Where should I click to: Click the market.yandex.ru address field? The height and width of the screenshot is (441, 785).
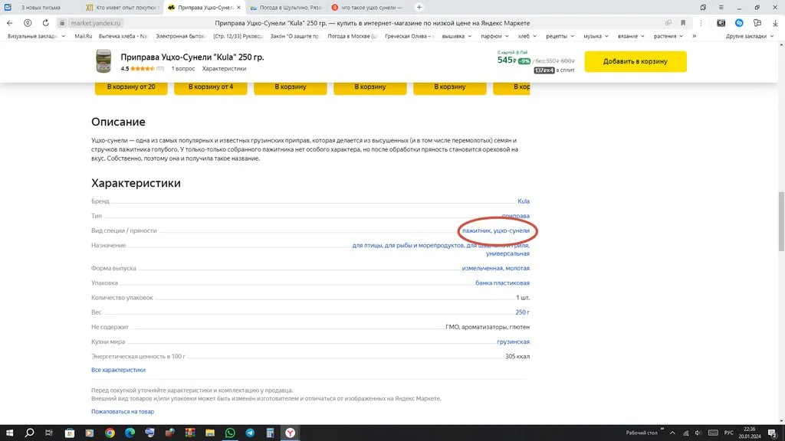tap(96, 23)
